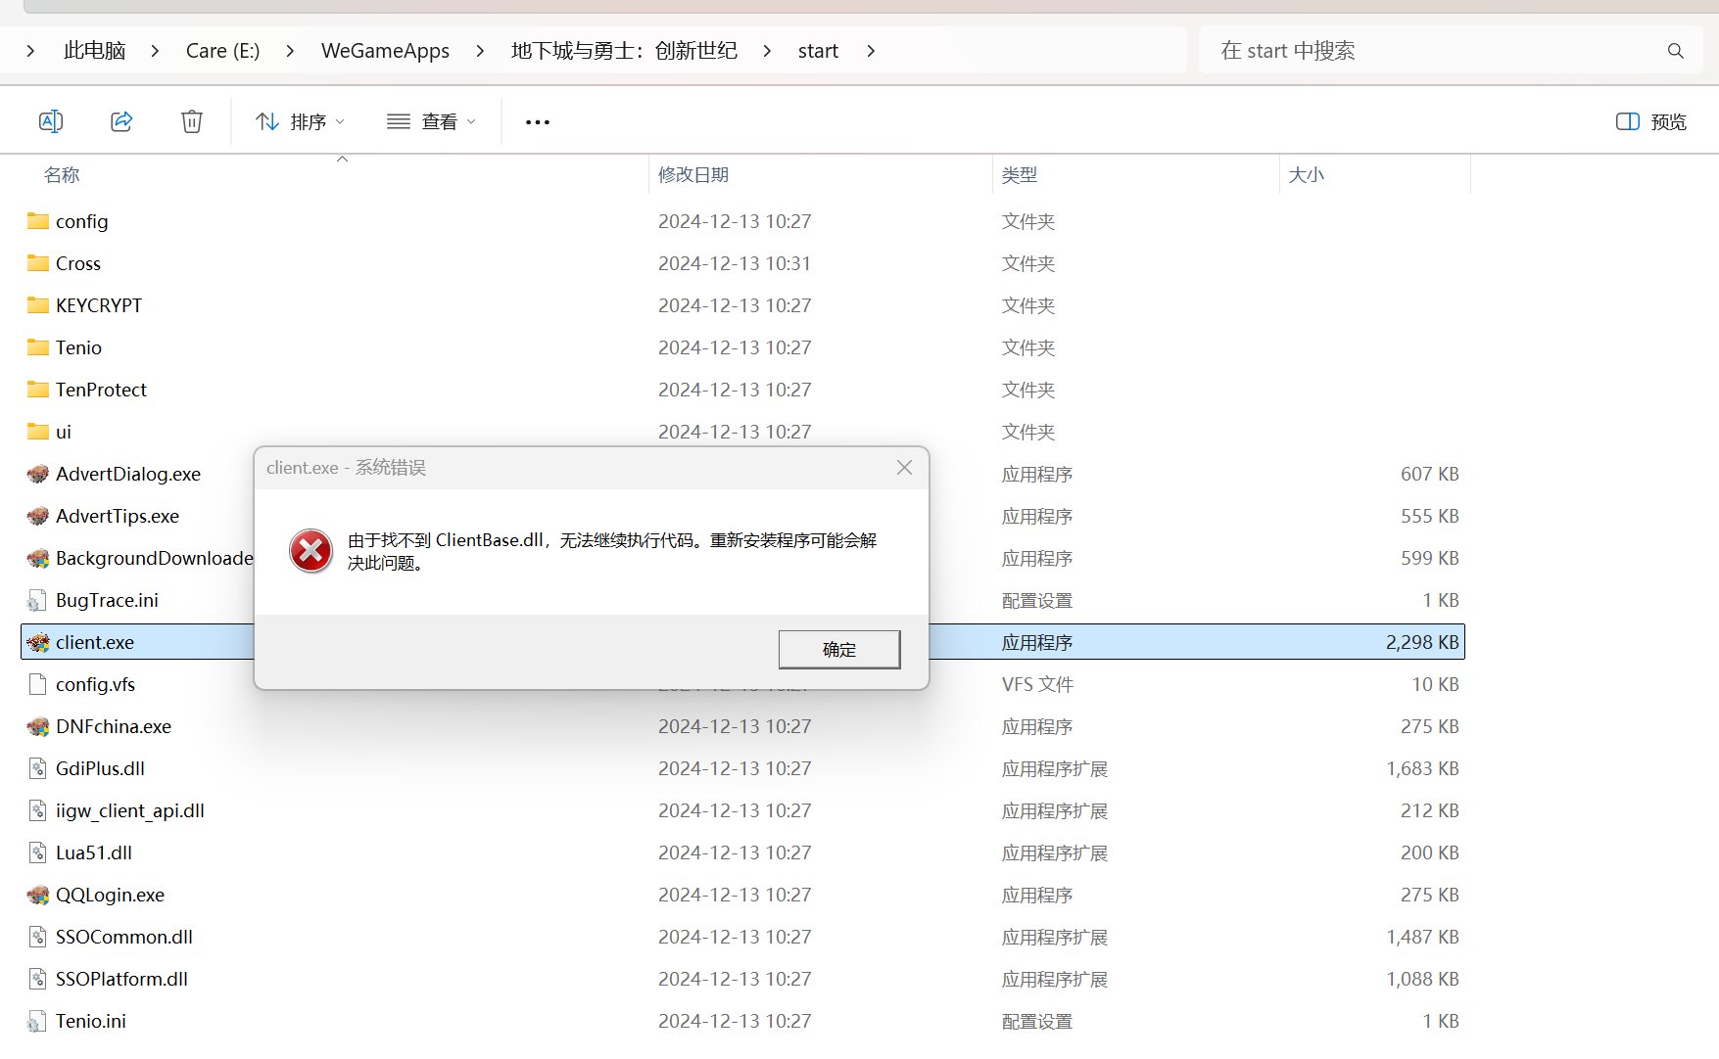Select the AdvertDialog.exe file icon
The height and width of the screenshot is (1059, 1719).
pos(38,475)
